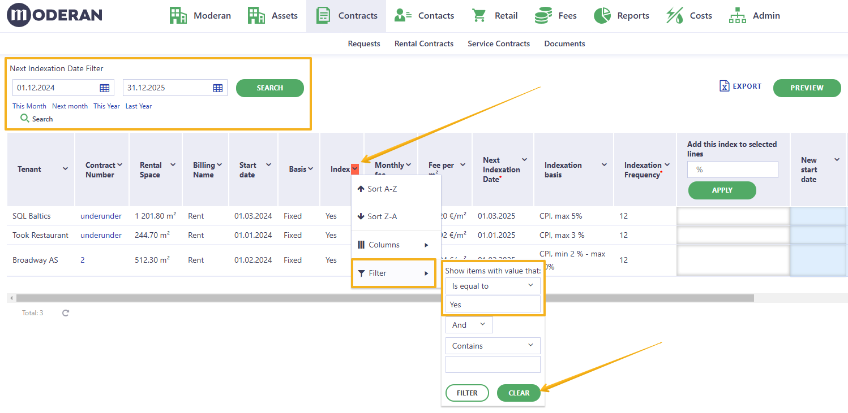Open calendar picker for end date 31.12.2025
This screenshot has width=848, height=413.
[x=218, y=88]
